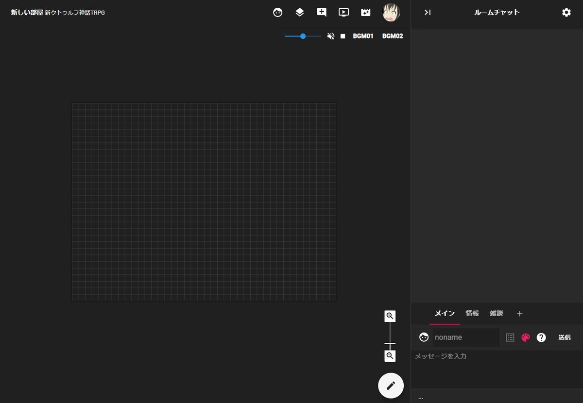
Task: Click the grid map board
Action: click(204, 202)
